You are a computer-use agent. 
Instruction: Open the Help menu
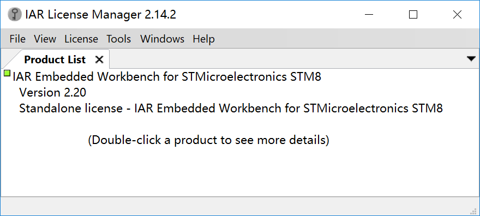click(x=203, y=39)
